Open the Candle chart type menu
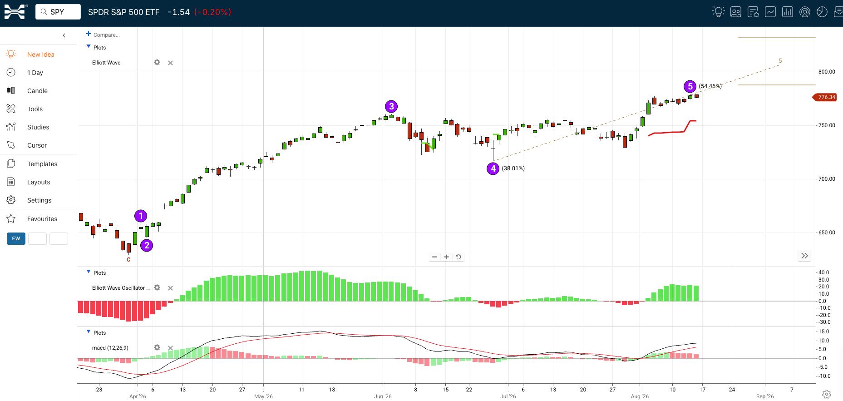This screenshot has height=401, width=843. tap(37, 91)
